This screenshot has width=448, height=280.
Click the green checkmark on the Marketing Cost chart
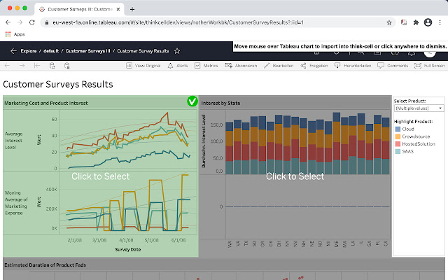pos(192,101)
